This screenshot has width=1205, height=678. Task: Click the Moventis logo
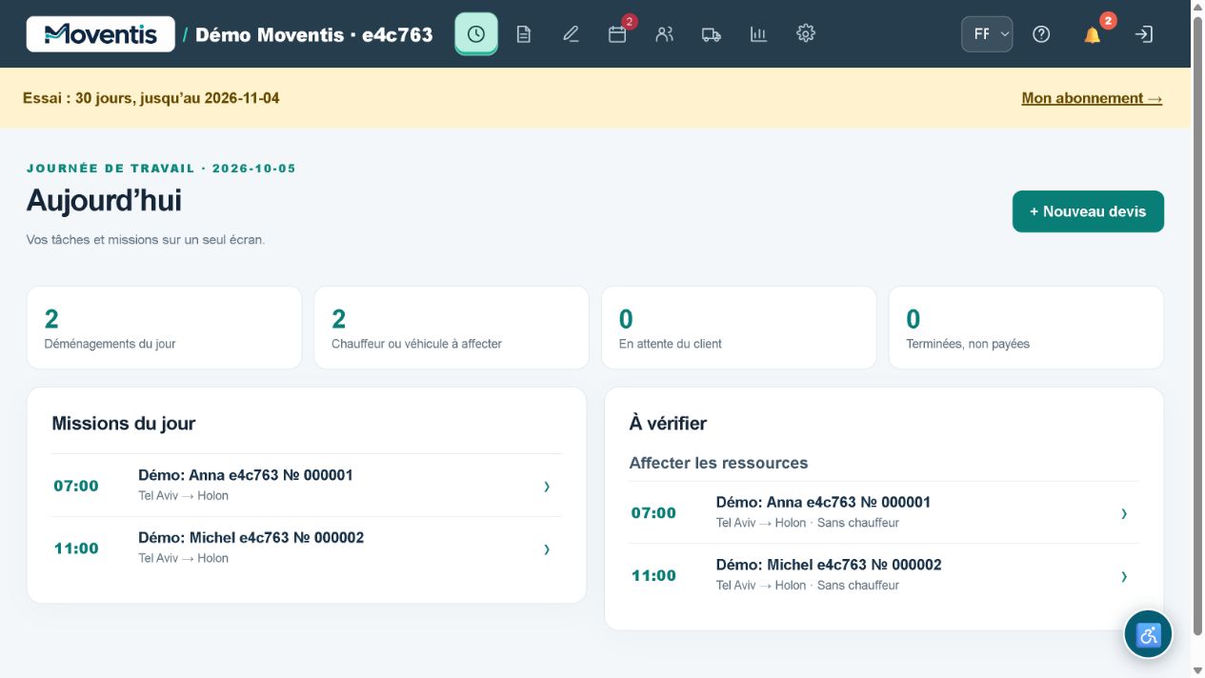tap(101, 34)
